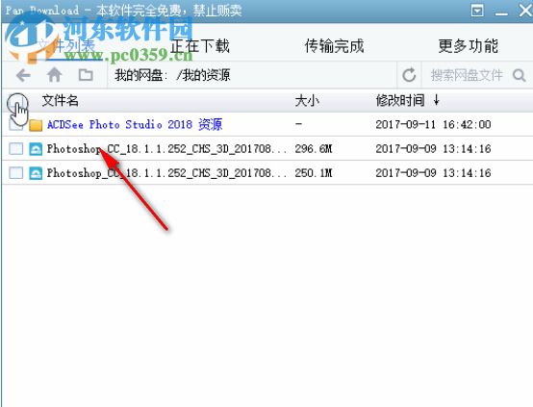The height and width of the screenshot is (407, 533).
Task: Check the box for the 250.1M Photoshop file
Action: tap(15, 173)
